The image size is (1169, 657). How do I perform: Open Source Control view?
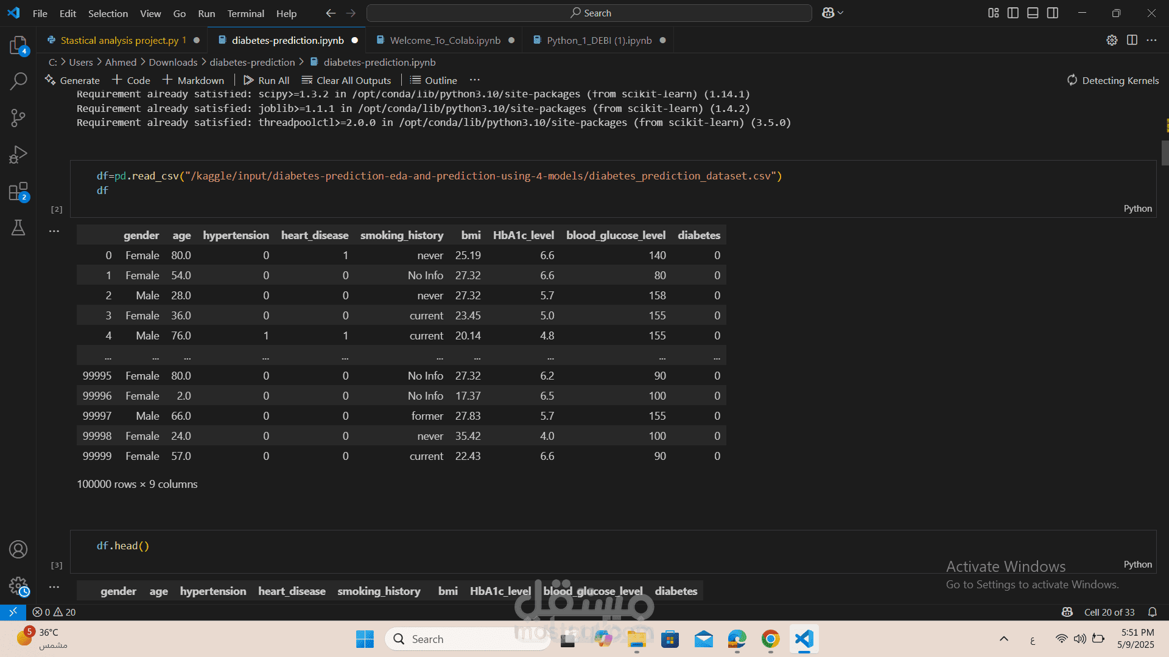coord(18,117)
